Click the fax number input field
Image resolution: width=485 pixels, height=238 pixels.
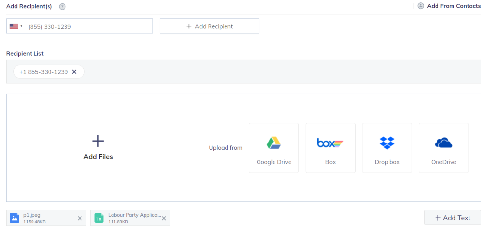pyautogui.click(x=87, y=26)
